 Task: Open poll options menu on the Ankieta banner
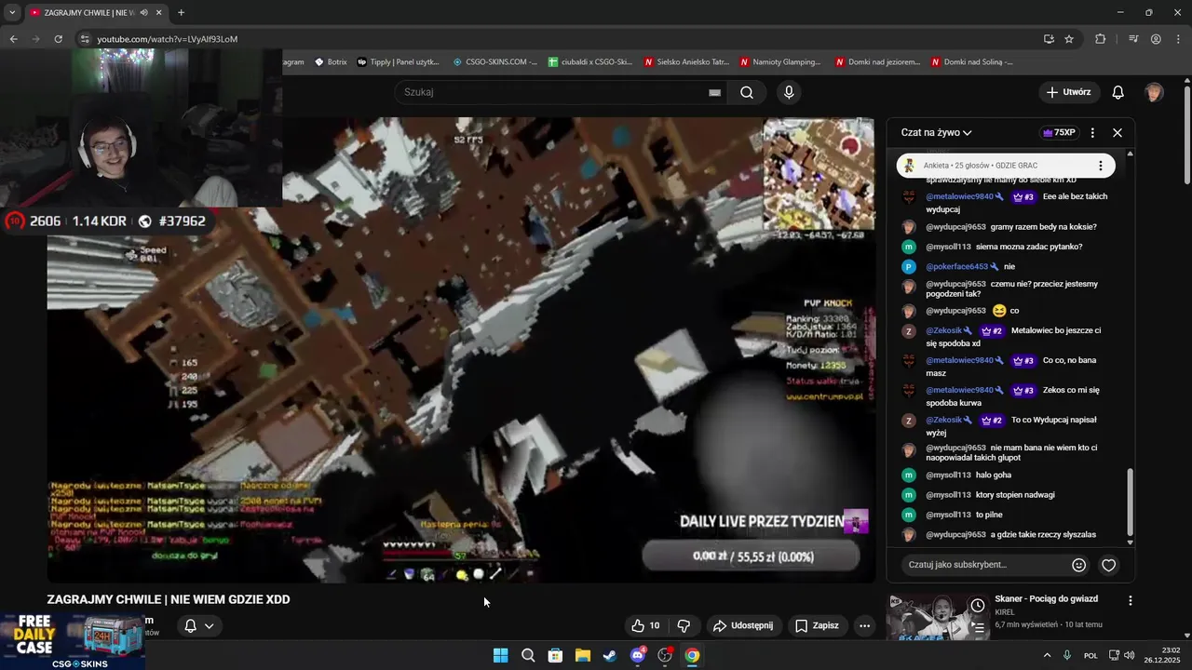(x=1100, y=166)
